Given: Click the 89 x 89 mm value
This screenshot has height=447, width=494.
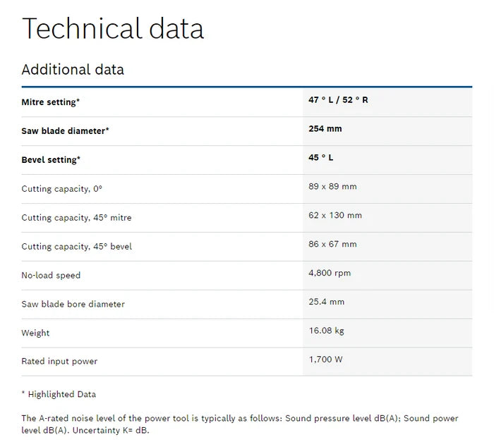Looking at the screenshot, I should pos(332,186).
